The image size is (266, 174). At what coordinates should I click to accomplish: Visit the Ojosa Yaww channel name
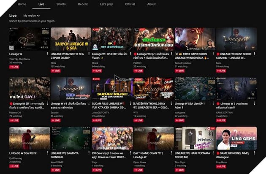140,162
